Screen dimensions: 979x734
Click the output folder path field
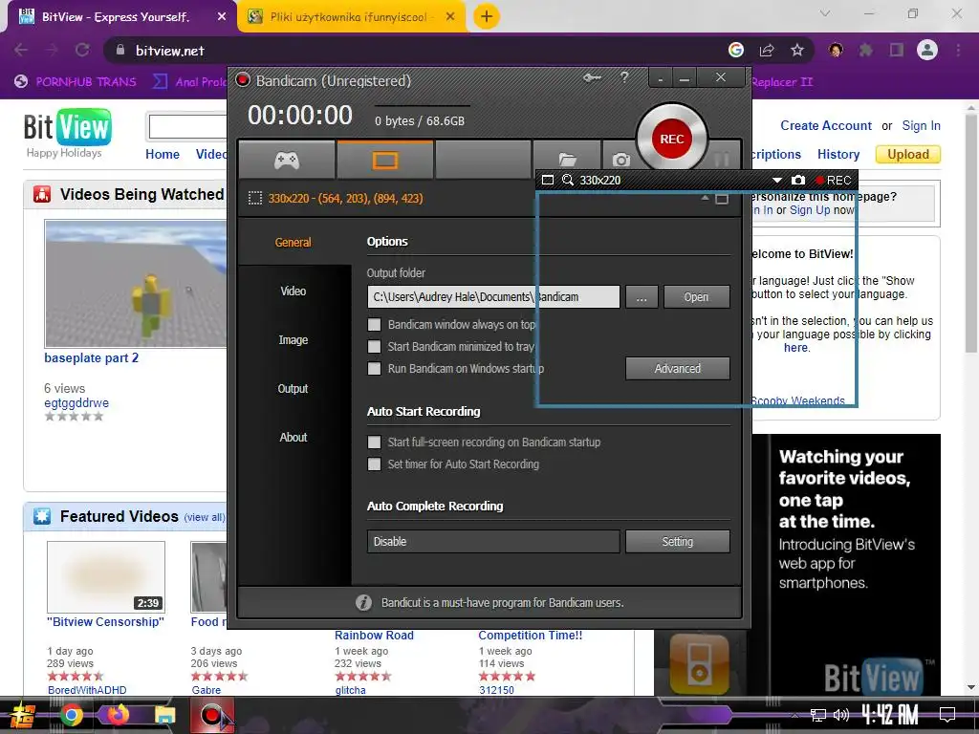pyautogui.click(x=493, y=296)
